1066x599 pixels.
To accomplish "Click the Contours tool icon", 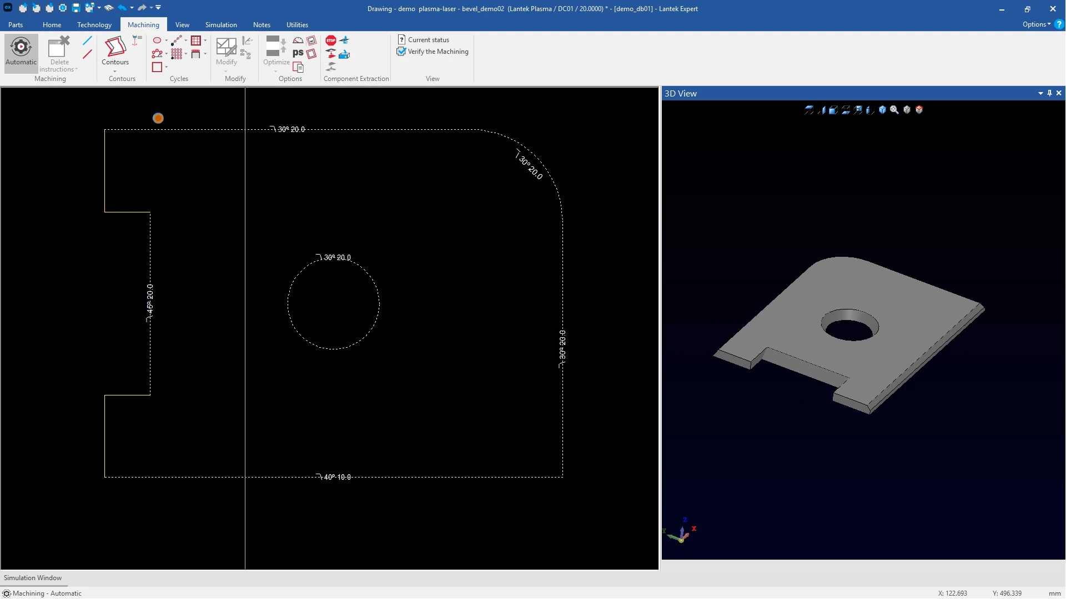I will 115,47.
